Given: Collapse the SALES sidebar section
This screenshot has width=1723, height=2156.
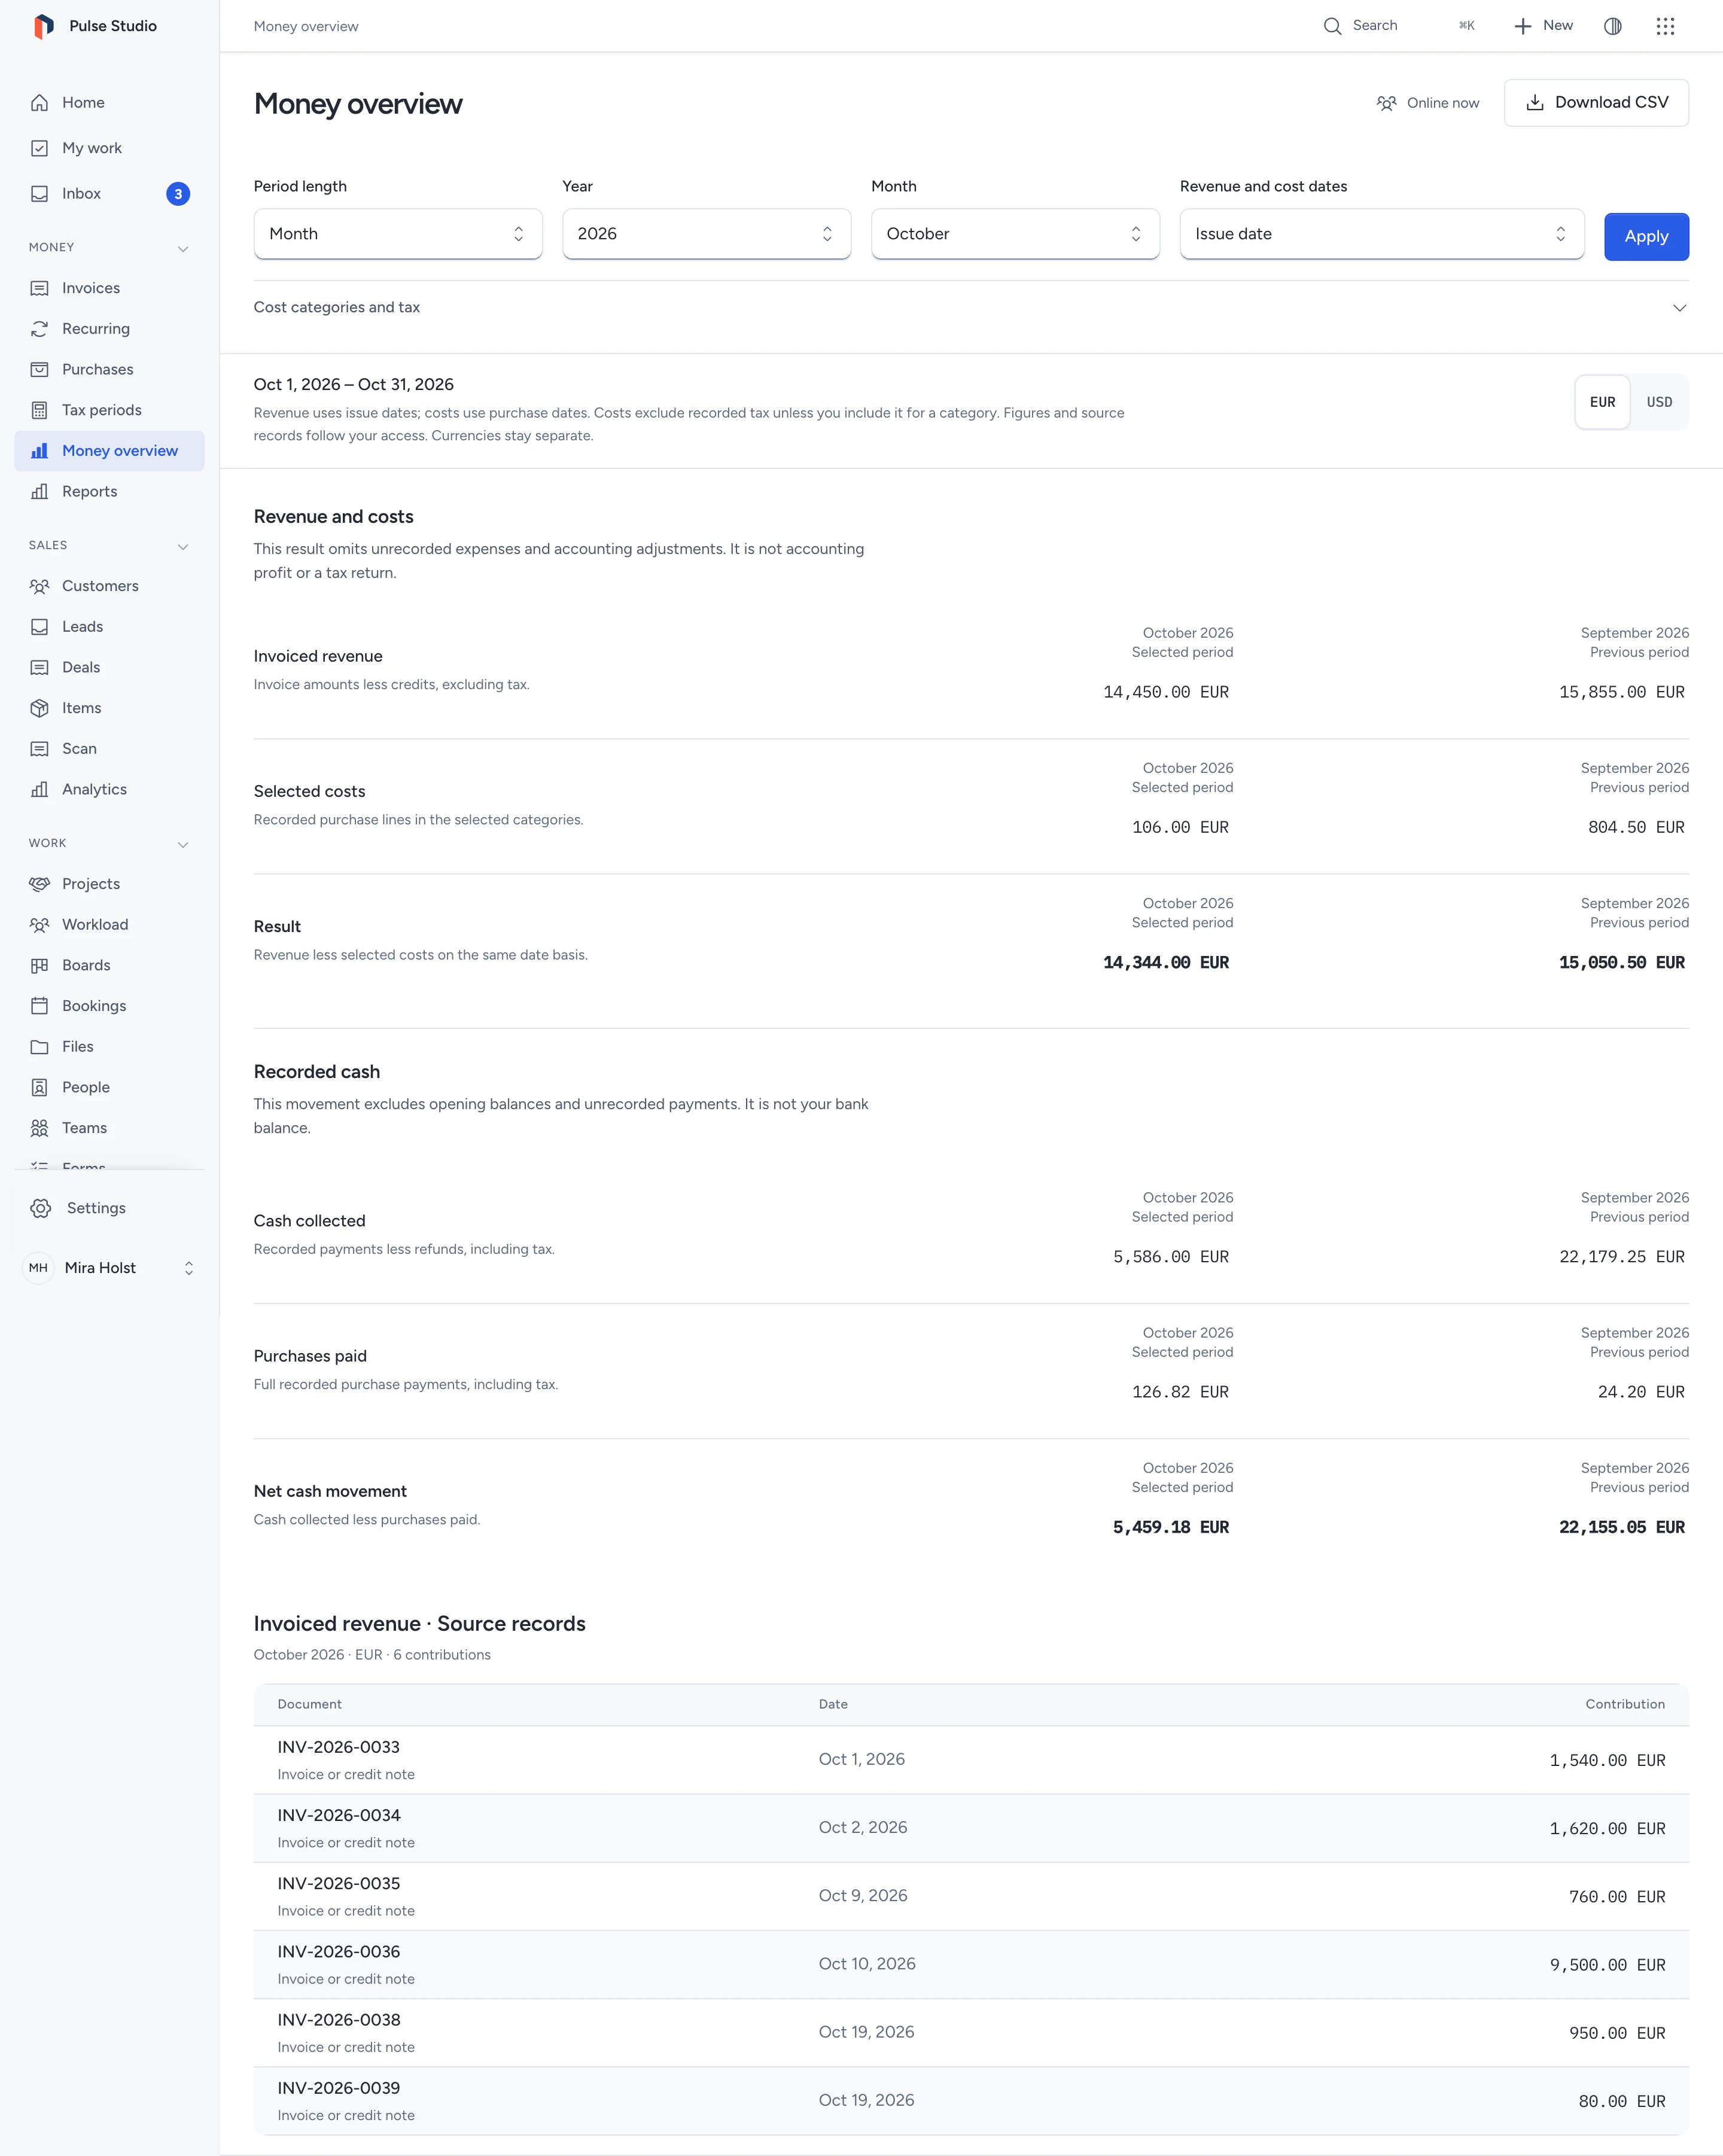Looking at the screenshot, I should [183, 546].
